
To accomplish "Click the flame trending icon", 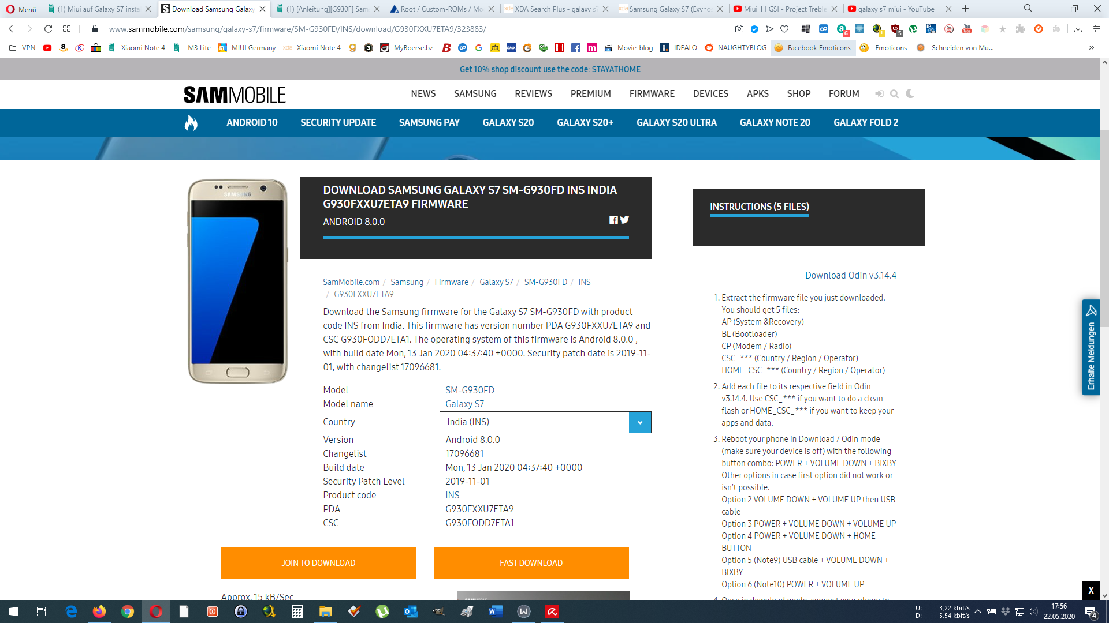I will coord(191,123).
